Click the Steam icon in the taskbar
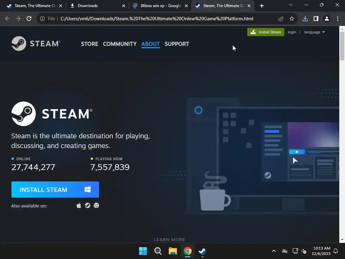345x259 pixels. pos(202,251)
